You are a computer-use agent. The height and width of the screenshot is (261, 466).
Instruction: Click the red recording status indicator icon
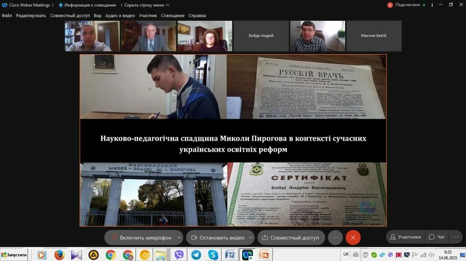click(390, 5)
